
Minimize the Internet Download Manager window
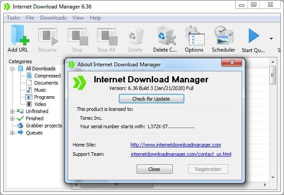242,5
